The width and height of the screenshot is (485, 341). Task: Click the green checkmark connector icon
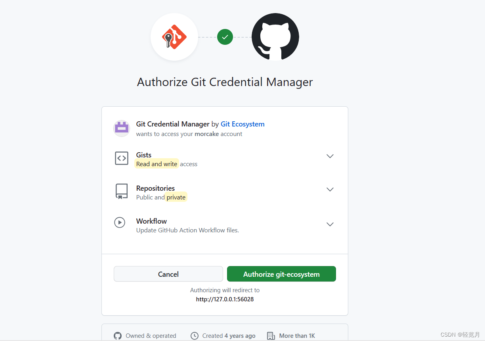pyautogui.click(x=225, y=36)
